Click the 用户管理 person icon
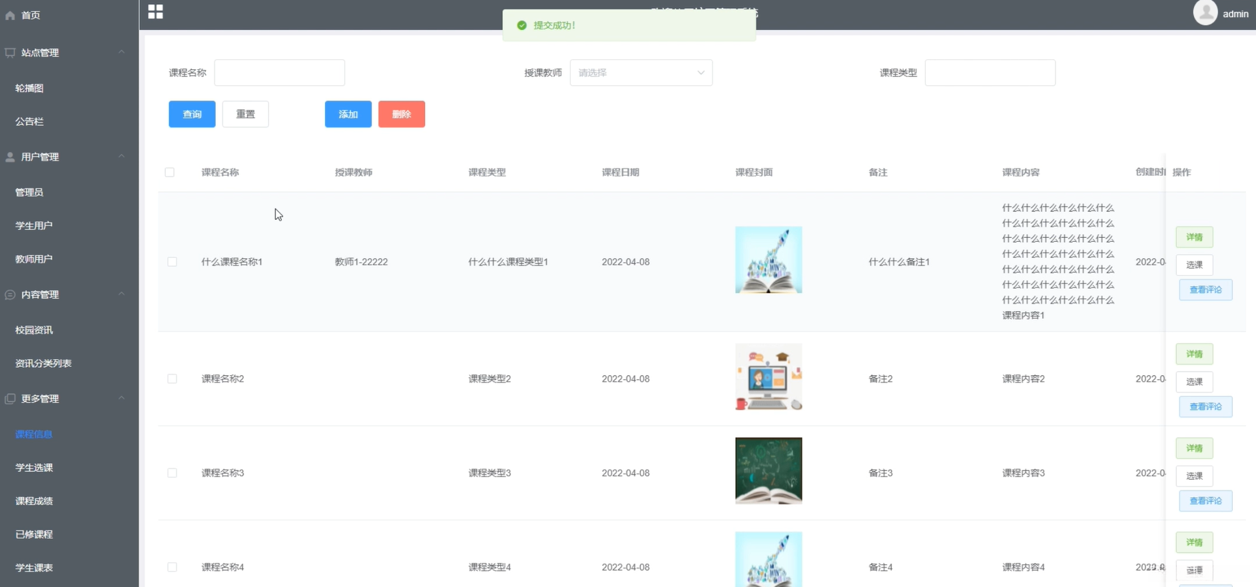 10,157
